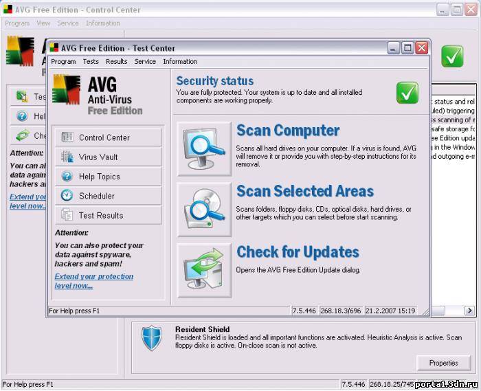Click 'For Help press F1' in Test Center

74,311
